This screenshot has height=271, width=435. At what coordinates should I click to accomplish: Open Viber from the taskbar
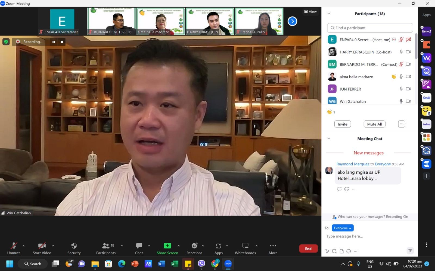coord(201,264)
